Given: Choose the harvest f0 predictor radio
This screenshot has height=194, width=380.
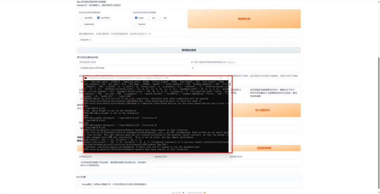Looking at the screenshot, I should [140, 24].
